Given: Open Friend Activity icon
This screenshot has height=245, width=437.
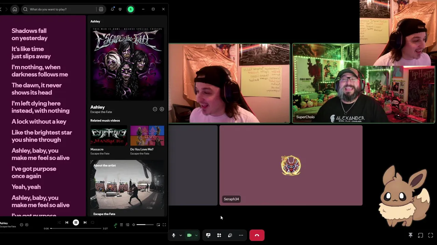Looking at the screenshot, I should 120,9.
